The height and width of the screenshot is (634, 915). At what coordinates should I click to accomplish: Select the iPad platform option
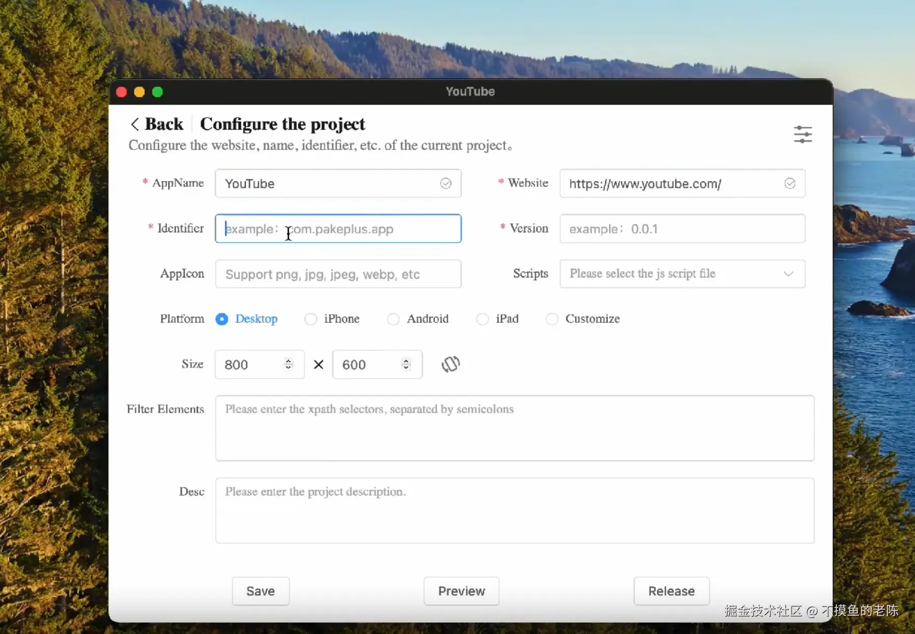(483, 319)
